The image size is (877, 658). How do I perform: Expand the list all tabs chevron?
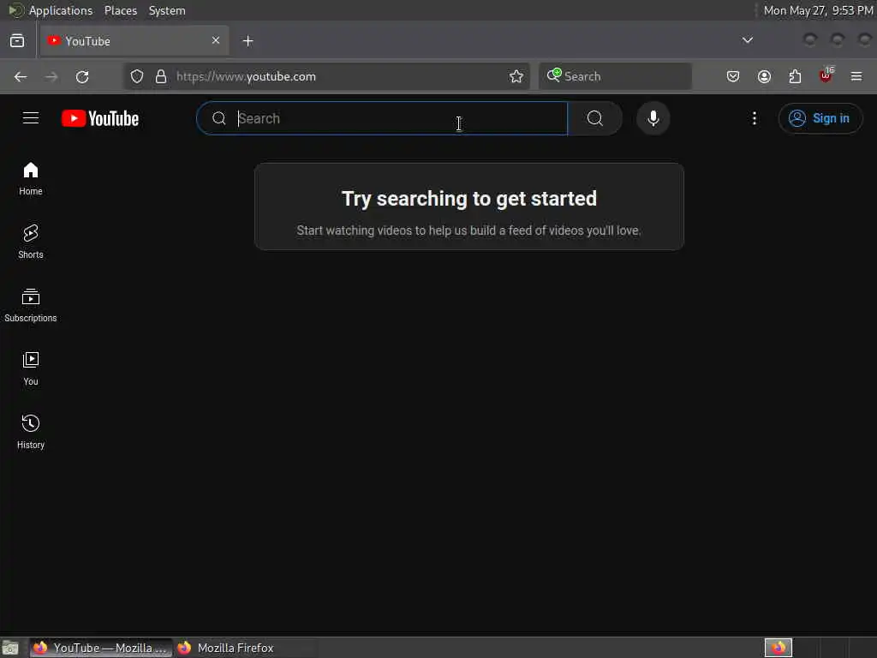[x=747, y=40]
